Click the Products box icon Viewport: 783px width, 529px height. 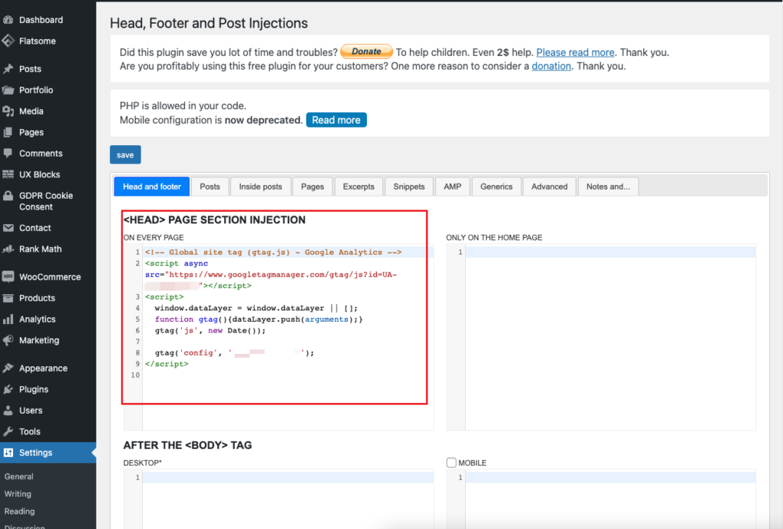tap(8, 298)
